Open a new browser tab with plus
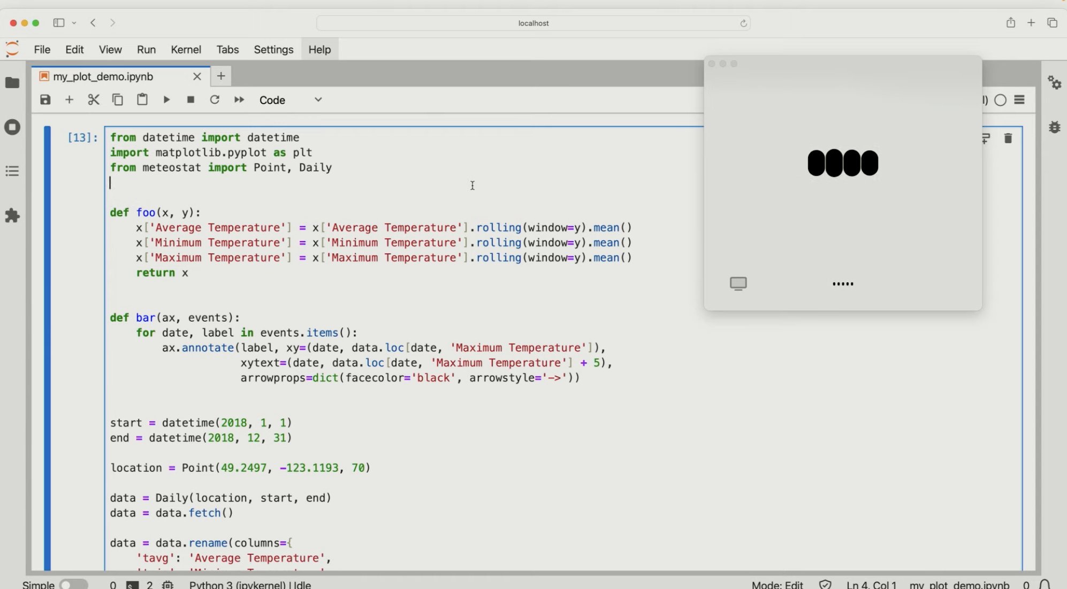 [x=1031, y=22]
